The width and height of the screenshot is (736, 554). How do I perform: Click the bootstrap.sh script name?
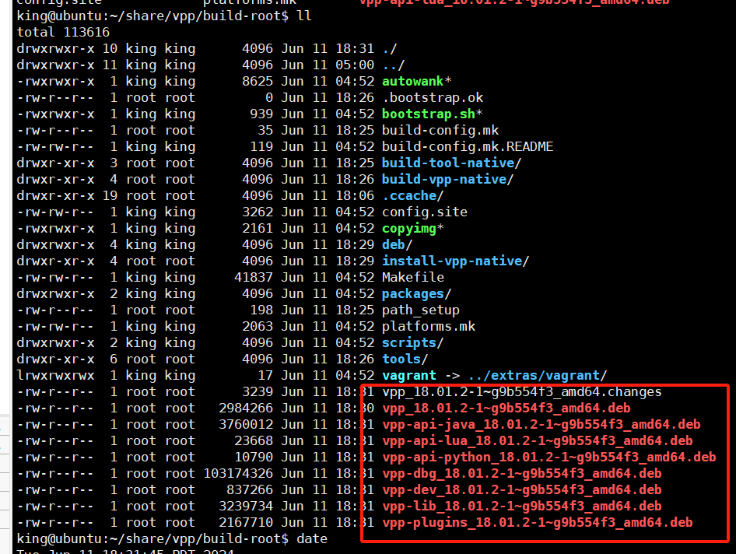point(429,114)
